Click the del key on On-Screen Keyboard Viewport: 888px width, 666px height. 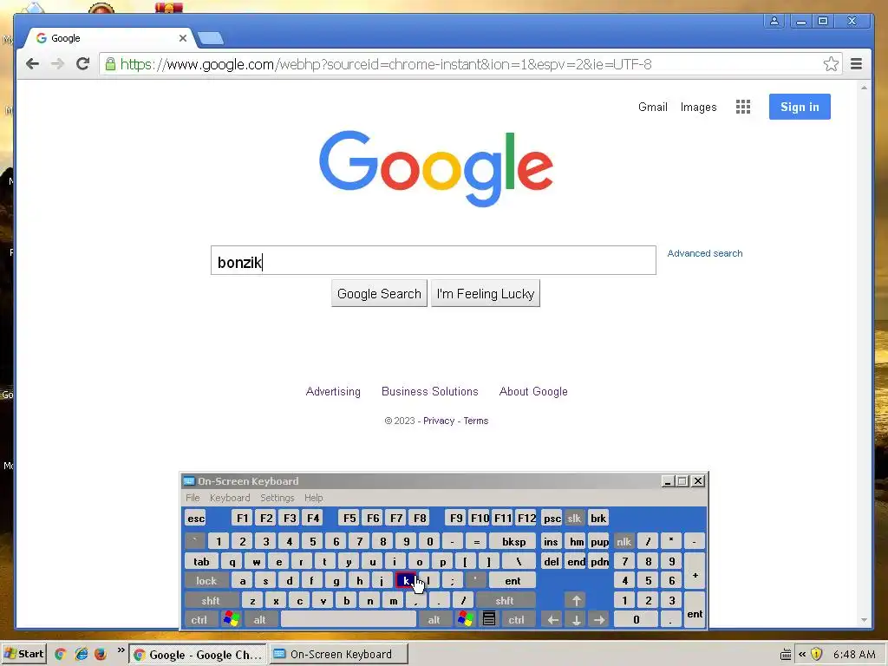551,562
